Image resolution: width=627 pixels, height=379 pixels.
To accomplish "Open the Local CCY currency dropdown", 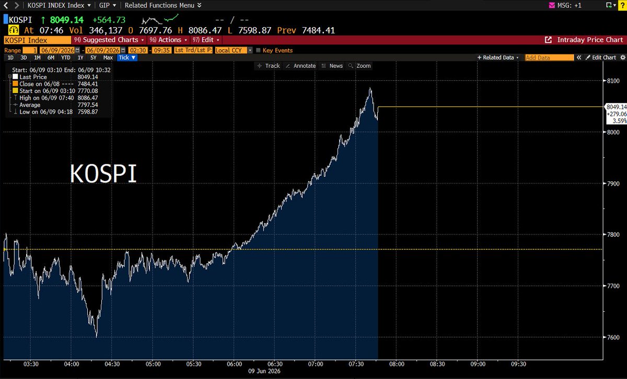I will pos(234,50).
